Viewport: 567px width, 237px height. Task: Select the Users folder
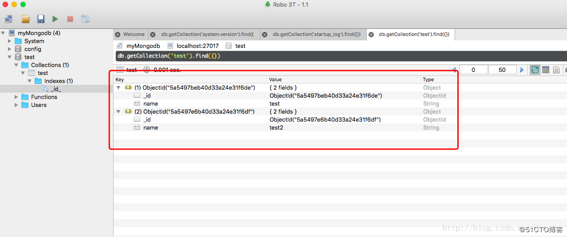pos(39,105)
